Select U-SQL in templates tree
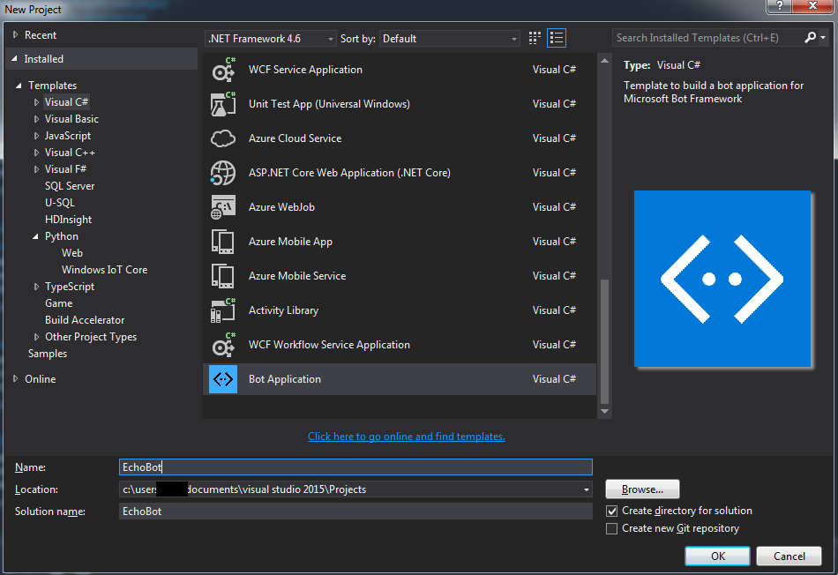Viewport: 838px width, 575px height. (60, 203)
